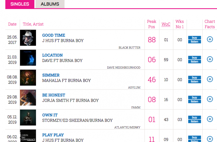Open the Location song title link
The width and height of the screenshot is (217, 142).
(52, 55)
